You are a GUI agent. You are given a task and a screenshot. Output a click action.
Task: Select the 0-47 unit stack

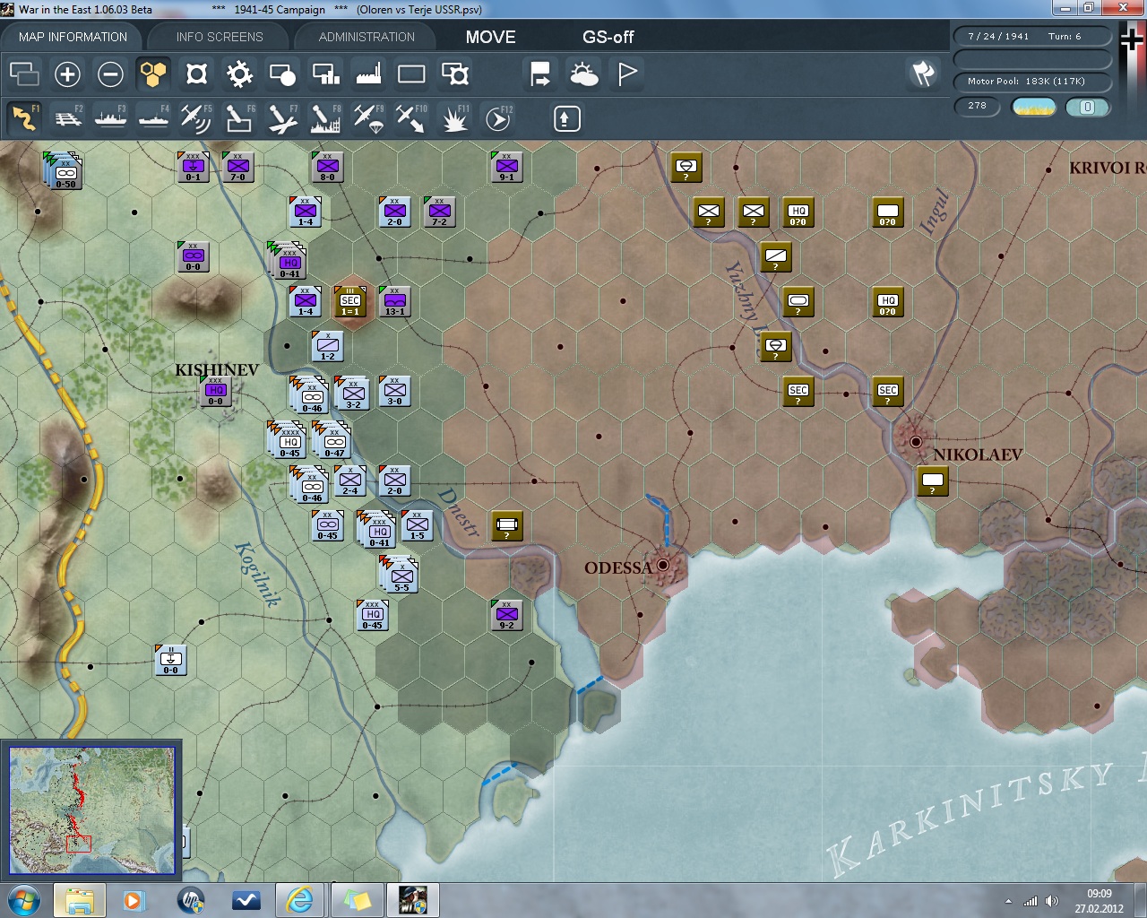[332, 439]
